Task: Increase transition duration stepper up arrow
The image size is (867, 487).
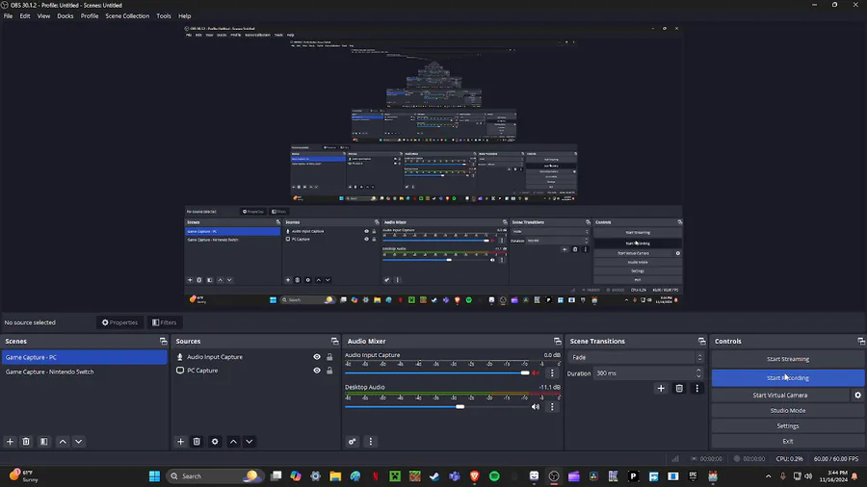Action: (x=699, y=371)
